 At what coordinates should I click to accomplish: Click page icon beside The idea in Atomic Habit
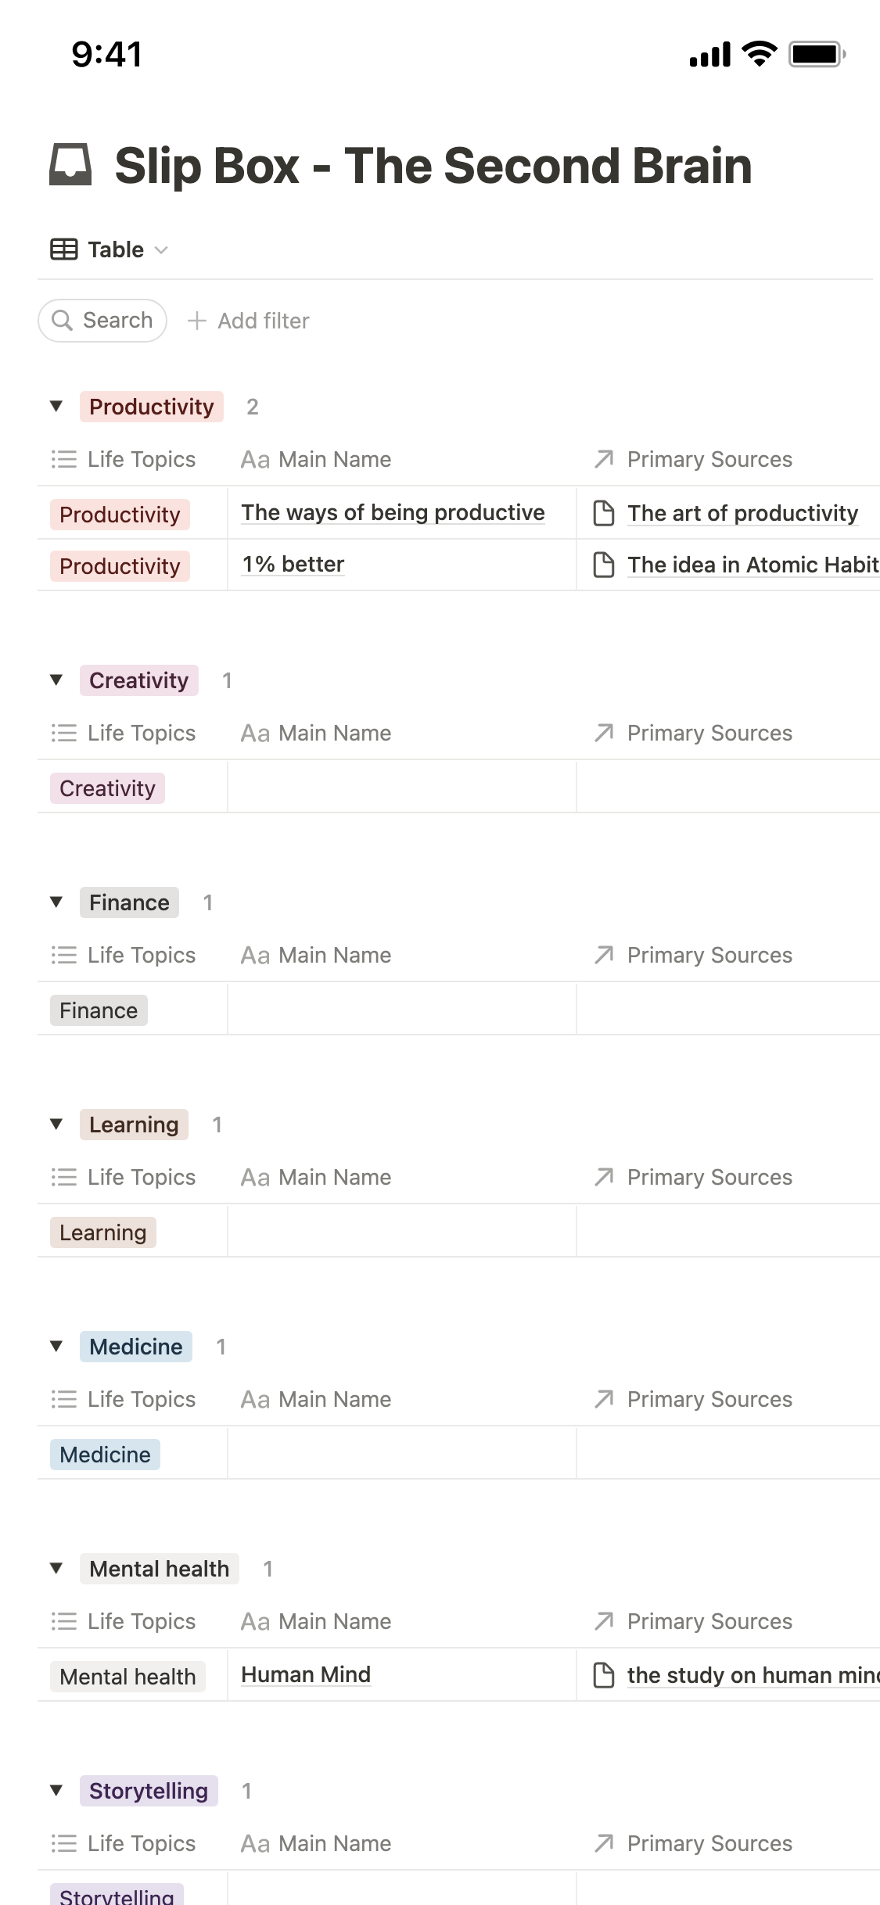pyautogui.click(x=604, y=565)
